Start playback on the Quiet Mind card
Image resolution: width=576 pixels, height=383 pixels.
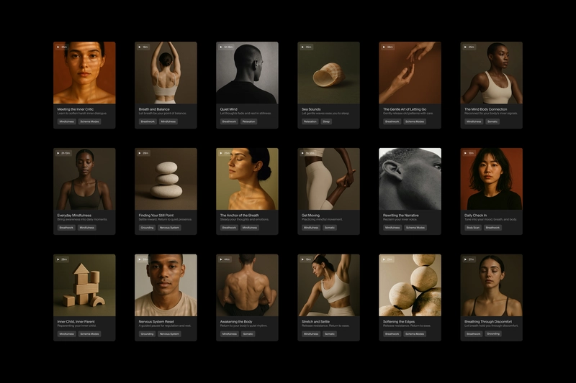point(221,47)
